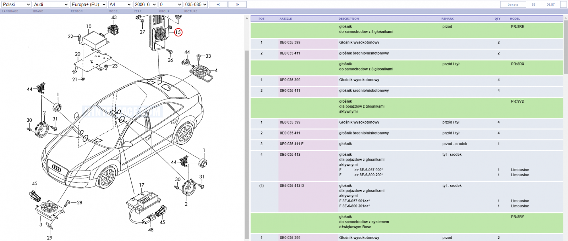Click article 8E0 035 399 under PR:8RE group

coord(290,42)
